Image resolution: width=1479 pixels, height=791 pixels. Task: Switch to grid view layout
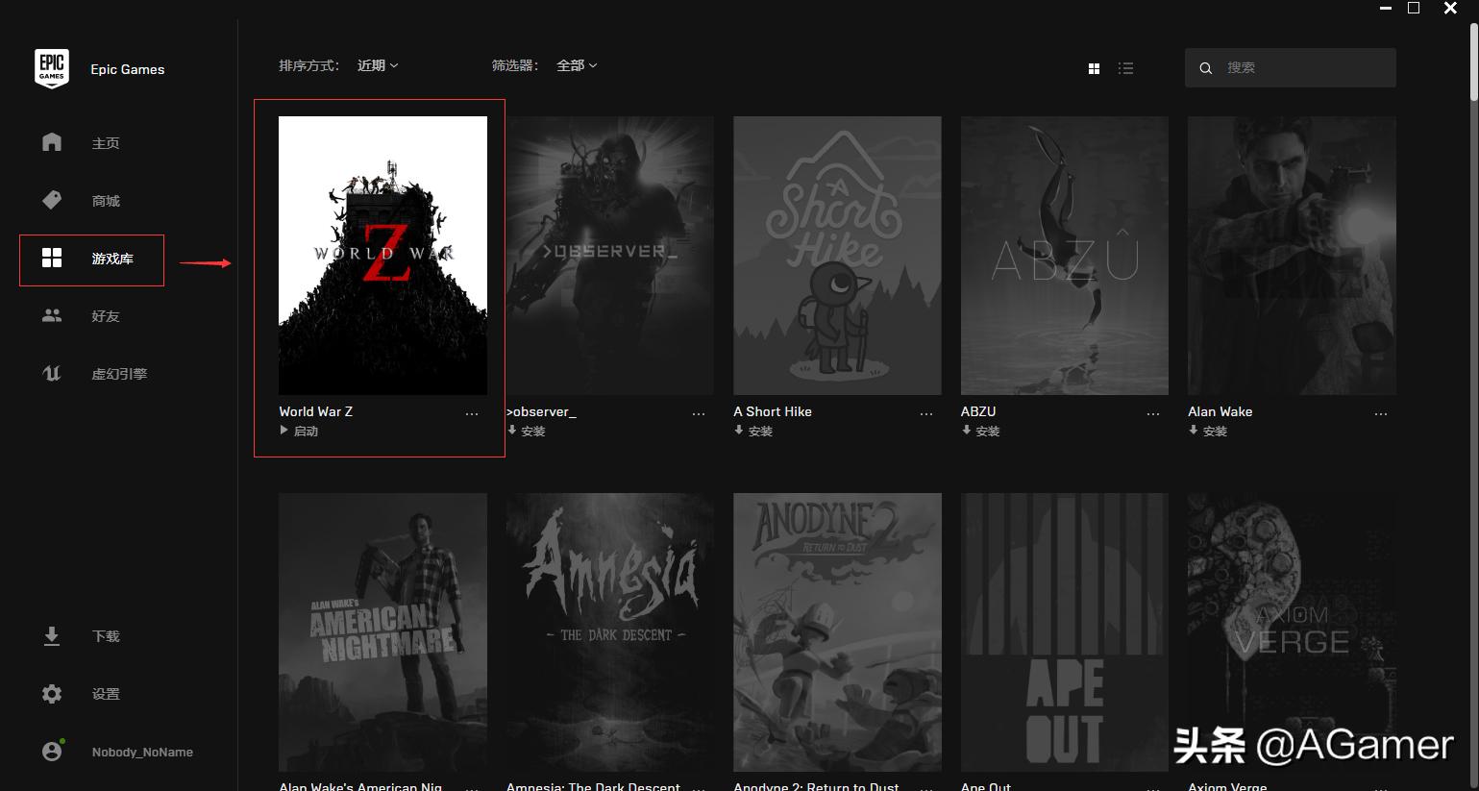(x=1094, y=68)
